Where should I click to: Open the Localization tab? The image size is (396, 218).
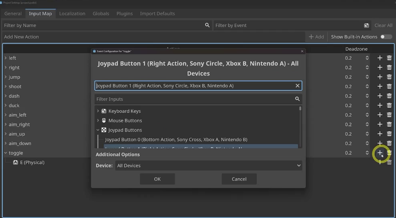tap(72, 14)
